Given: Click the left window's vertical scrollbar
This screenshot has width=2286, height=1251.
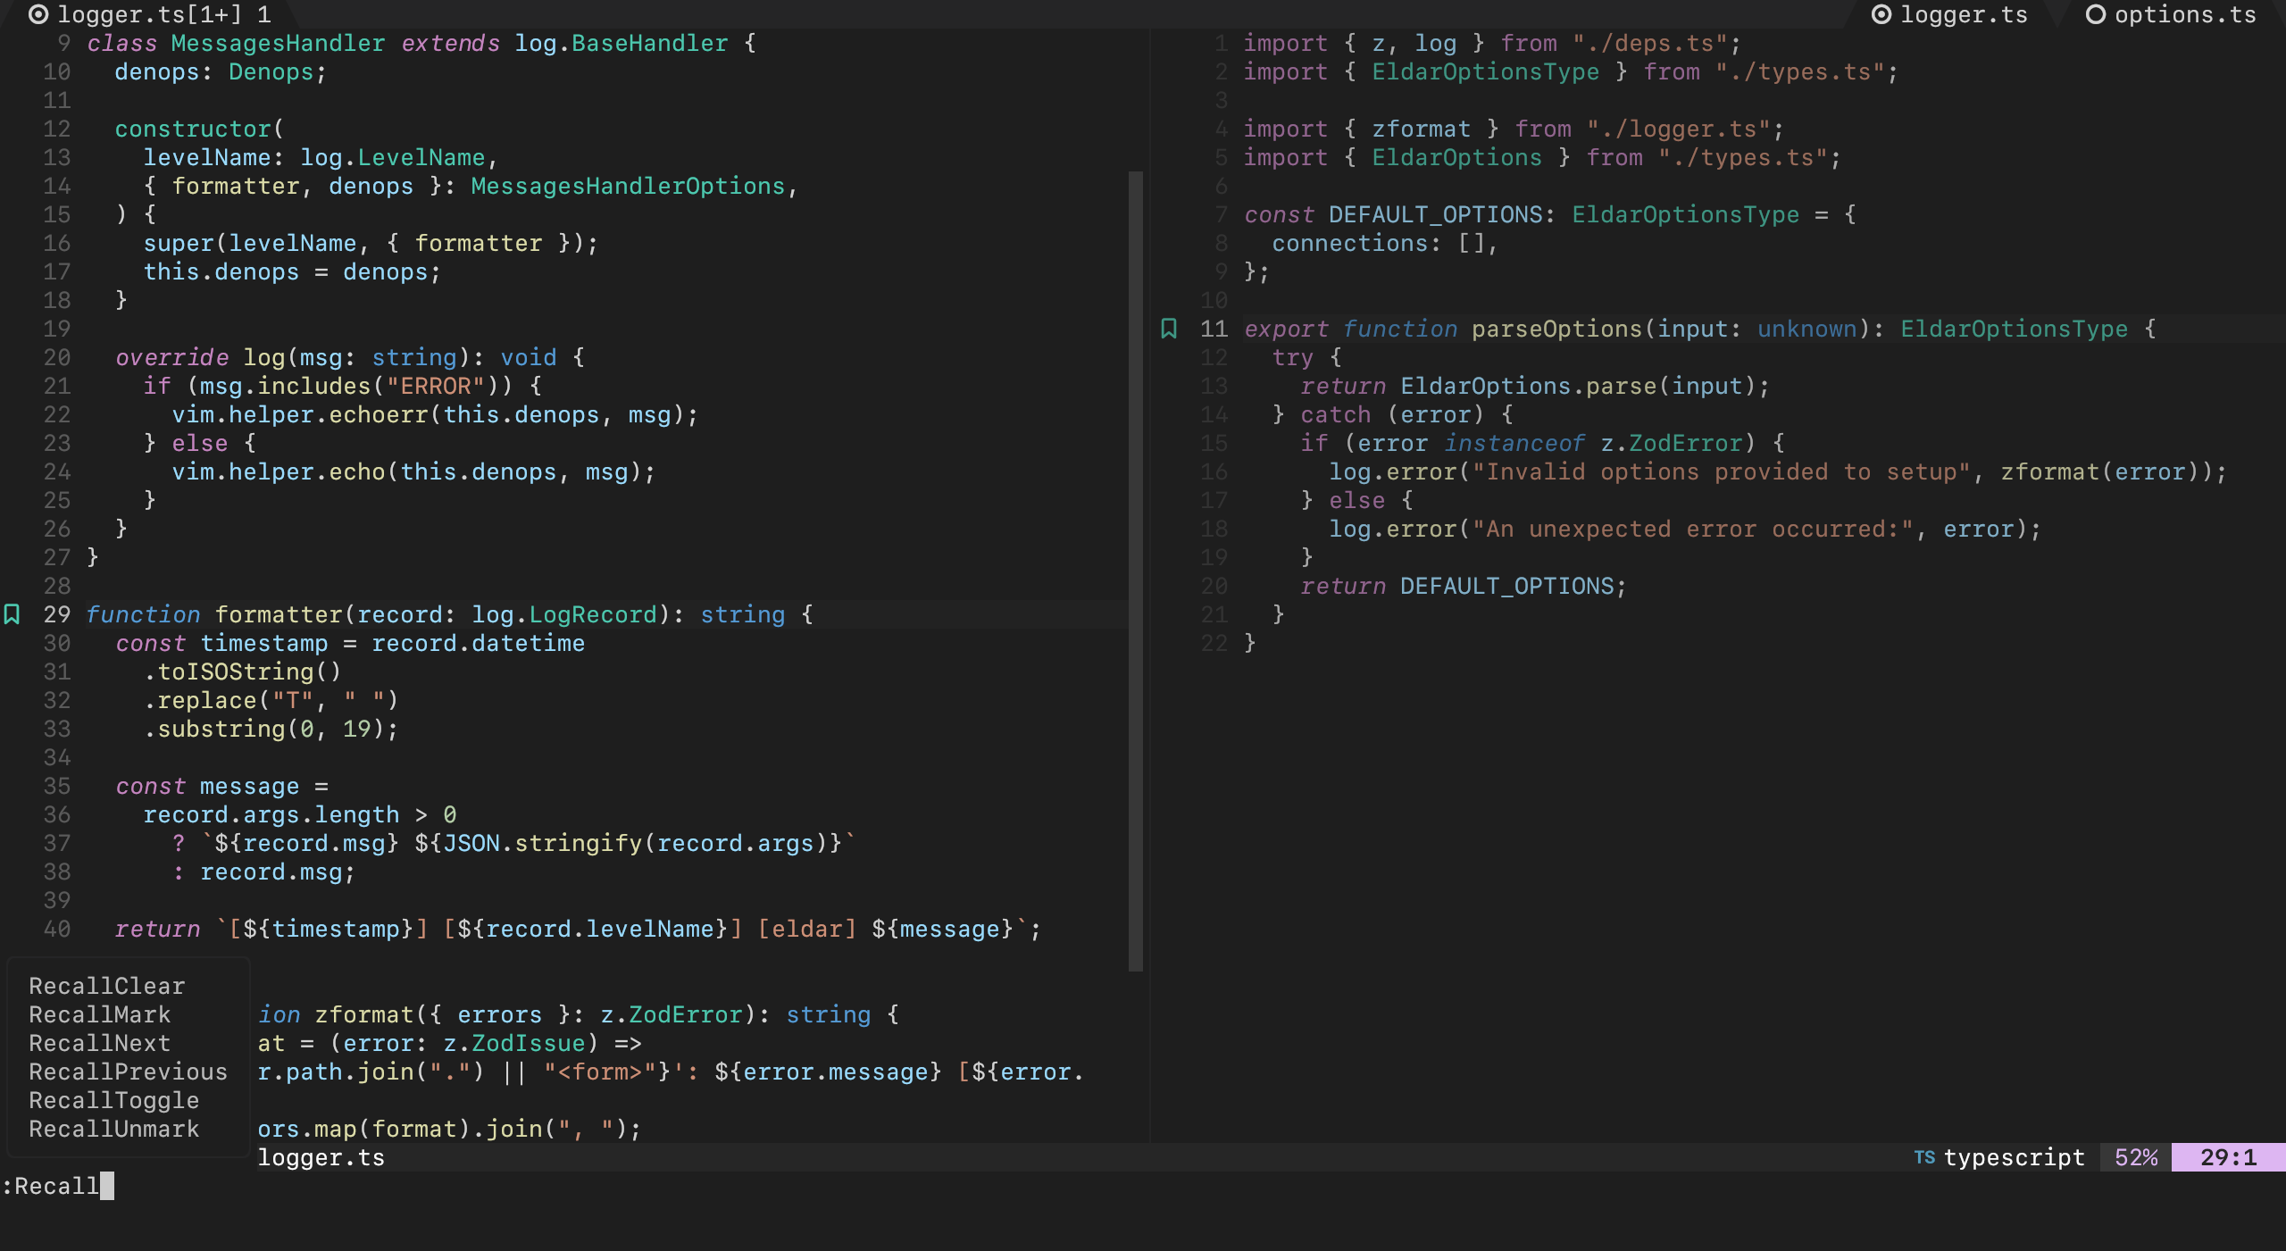Looking at the screenshot, I should point(1136,571).
